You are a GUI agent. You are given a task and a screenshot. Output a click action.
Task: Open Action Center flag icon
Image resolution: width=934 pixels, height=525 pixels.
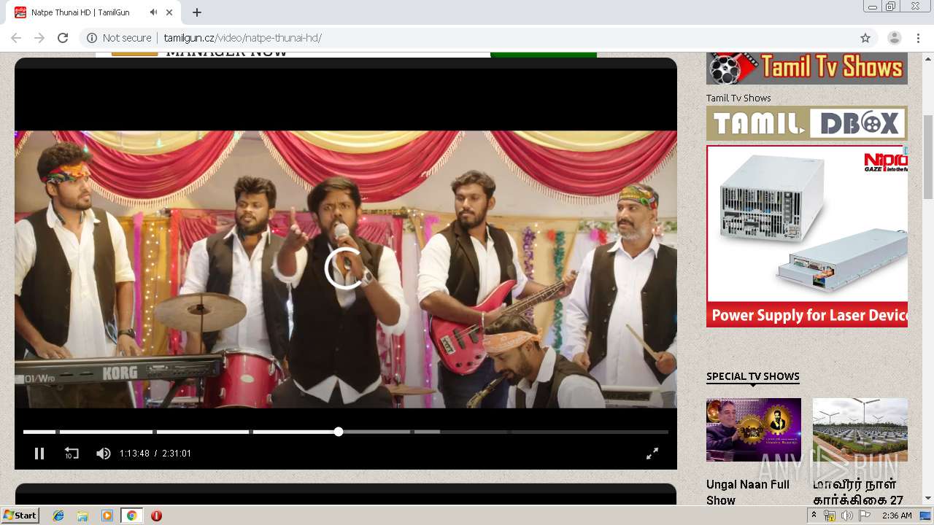pos(865,516)
